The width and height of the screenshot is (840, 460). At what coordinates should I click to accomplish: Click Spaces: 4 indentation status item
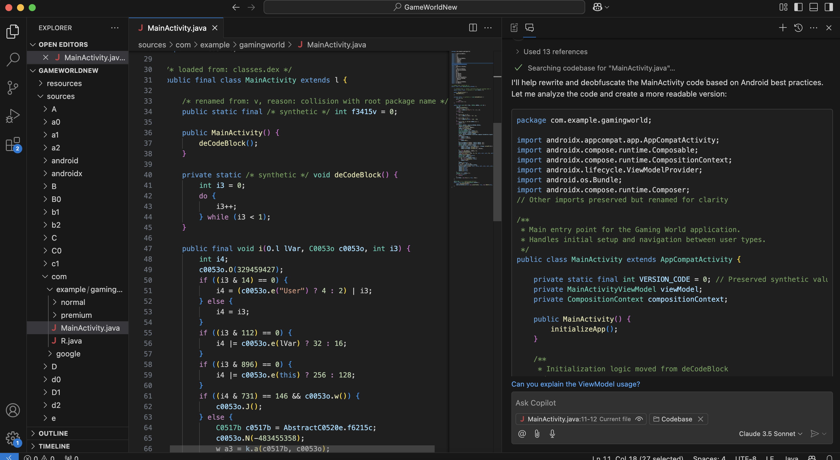click(x=709, y=457)
